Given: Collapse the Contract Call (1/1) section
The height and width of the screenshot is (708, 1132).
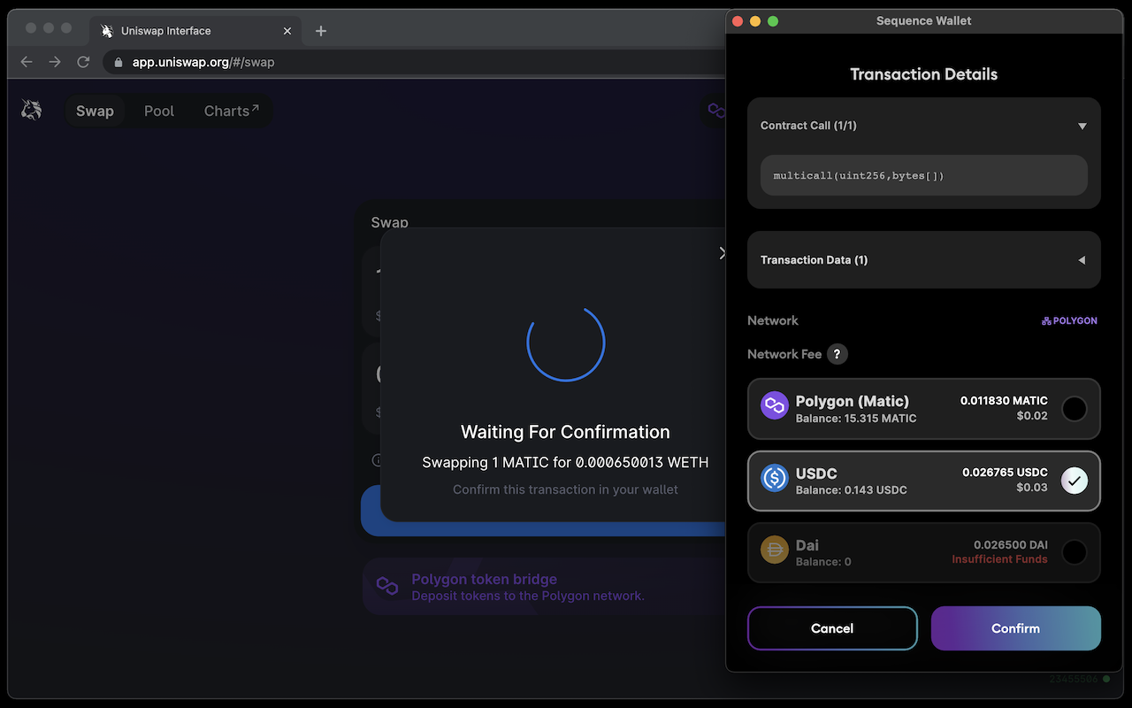Looking at the screenshot, I should (1082, 126).
